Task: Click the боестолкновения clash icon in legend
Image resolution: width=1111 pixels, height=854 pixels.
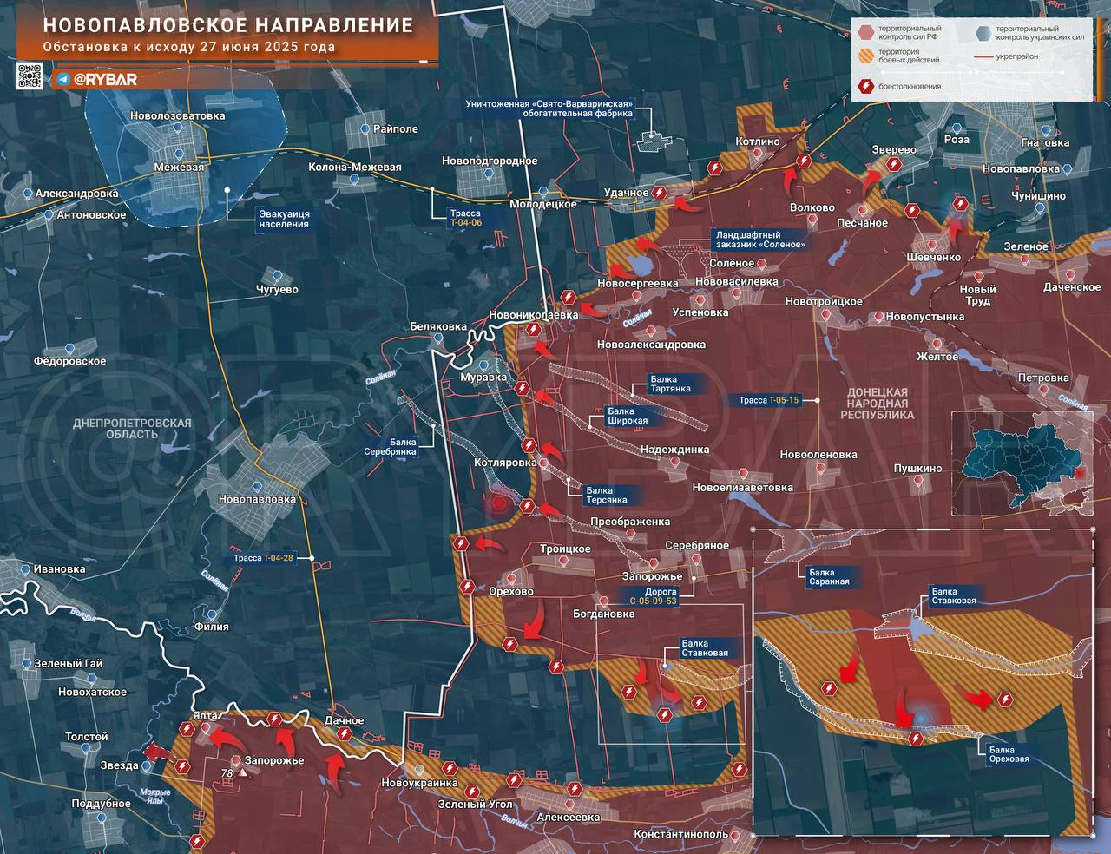Action: coord(865,86)
